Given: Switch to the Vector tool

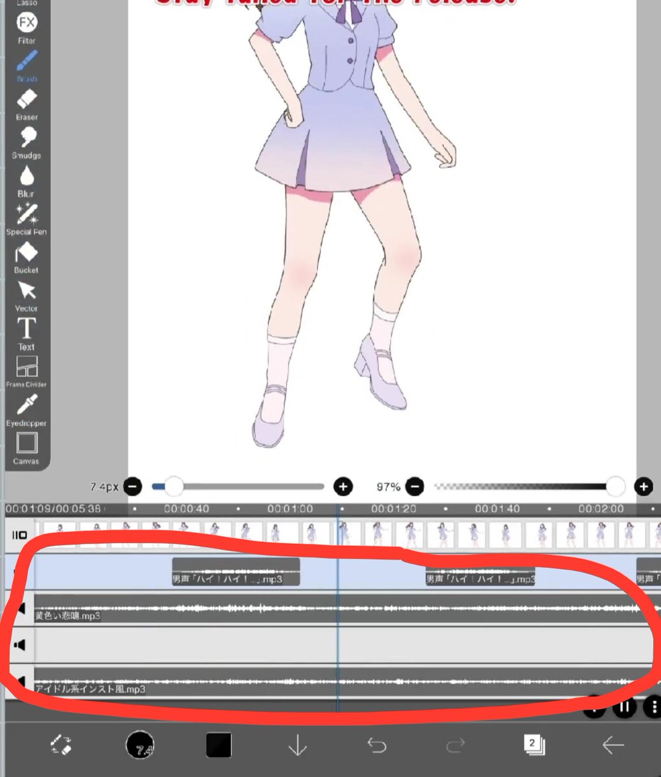Looking at the screenshot, I should [27, 296].
